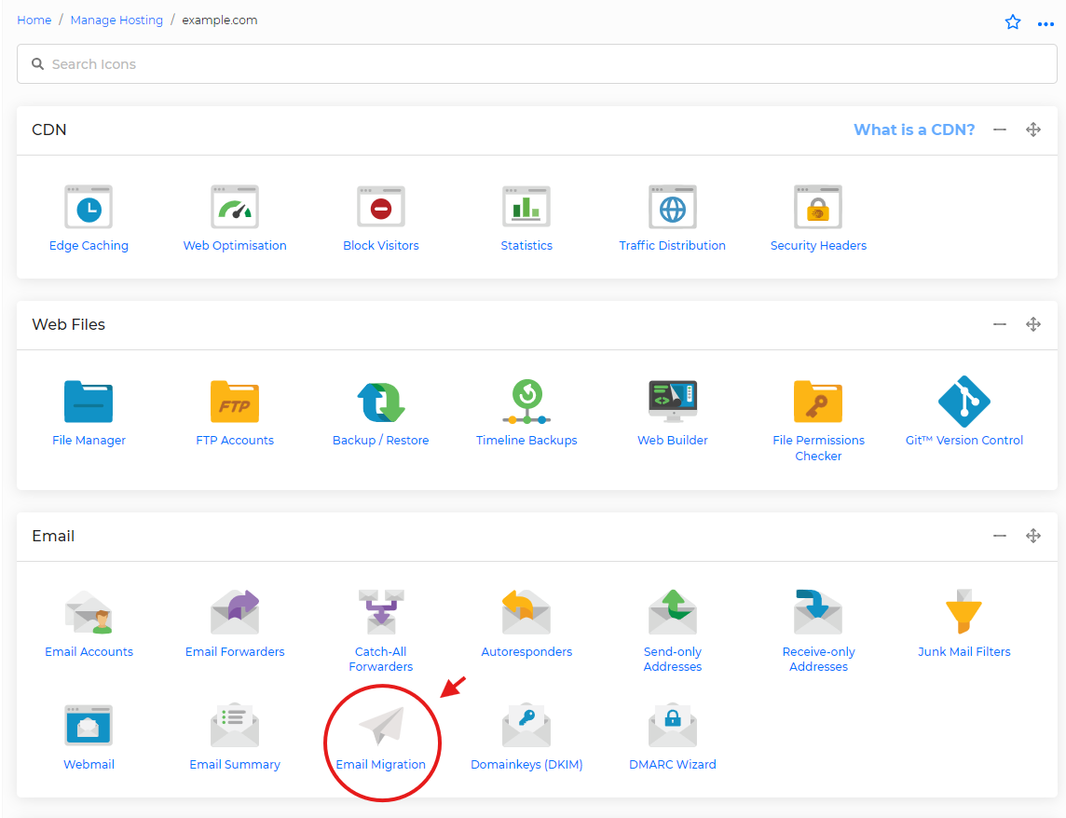
Task: Open Domainkeys (DKIM) icon
Action: click(x=526, y=727)
